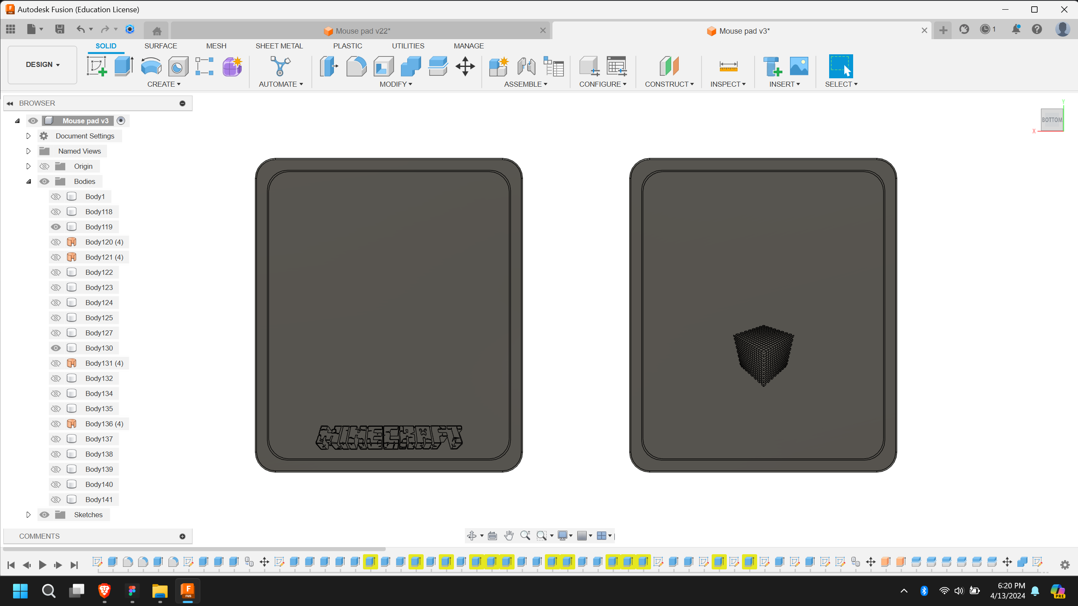
Task: Select the Hole tool
Action: point(178,66)
